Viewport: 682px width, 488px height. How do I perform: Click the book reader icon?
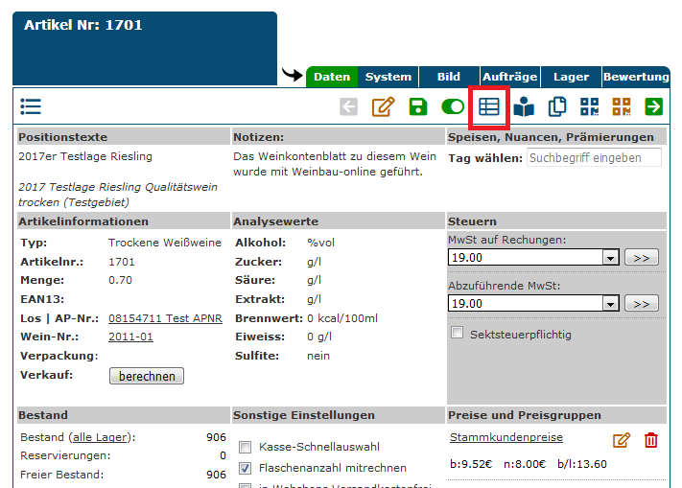pyautogui.click(x=524, y=106)
